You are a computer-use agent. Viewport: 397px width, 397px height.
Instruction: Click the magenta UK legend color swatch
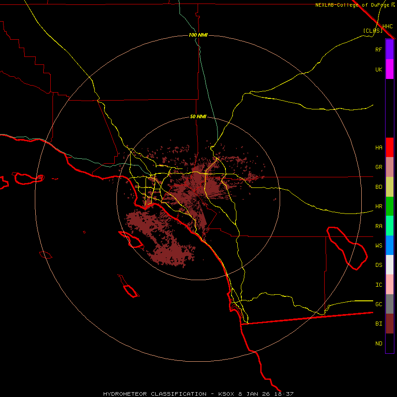coord(390,69)
